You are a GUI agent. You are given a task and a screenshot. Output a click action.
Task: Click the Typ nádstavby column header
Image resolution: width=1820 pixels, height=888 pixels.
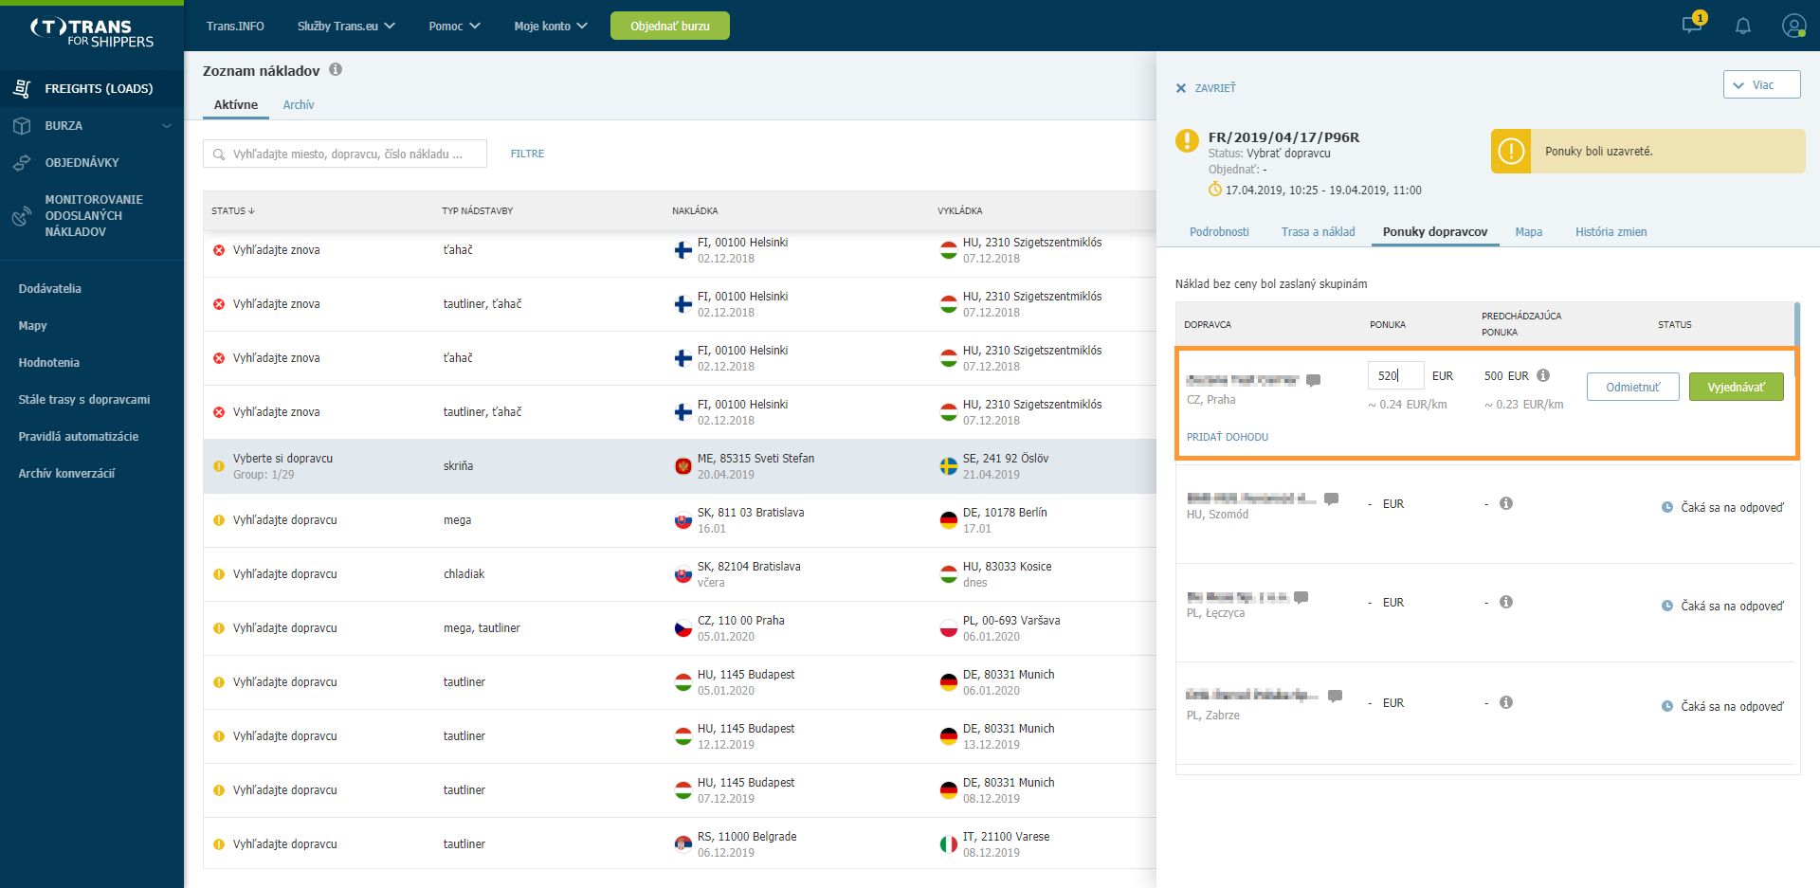click(x=477, y=210)
